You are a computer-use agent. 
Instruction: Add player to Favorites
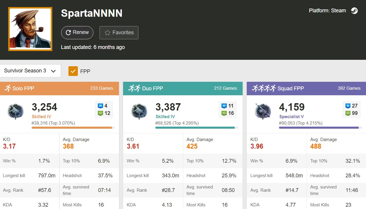click(x=119, y=33)
